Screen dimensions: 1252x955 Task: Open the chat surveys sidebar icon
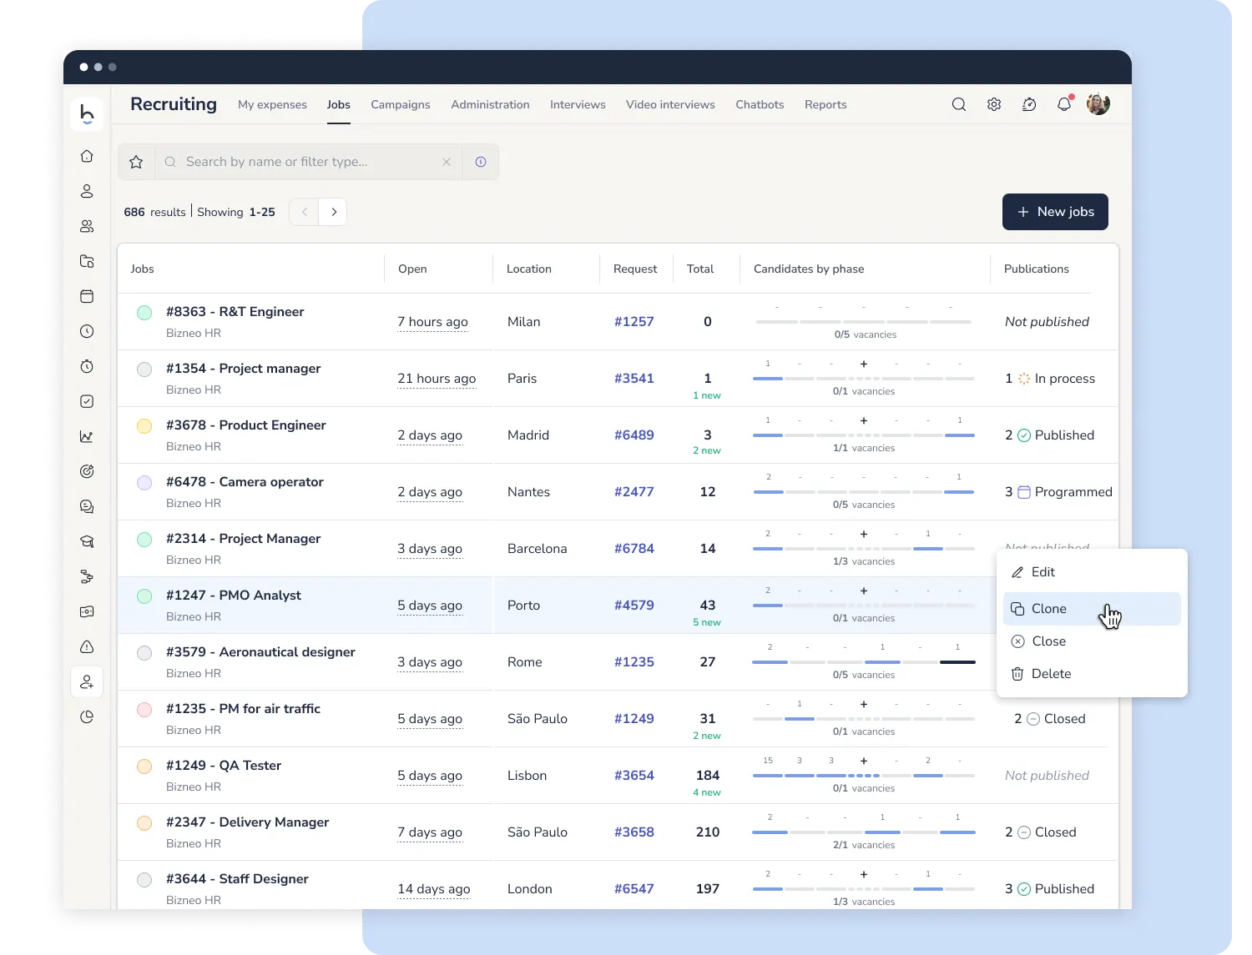point(87,506)
